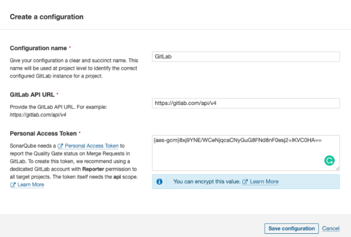Open Learn More under token description

point(31,185)
